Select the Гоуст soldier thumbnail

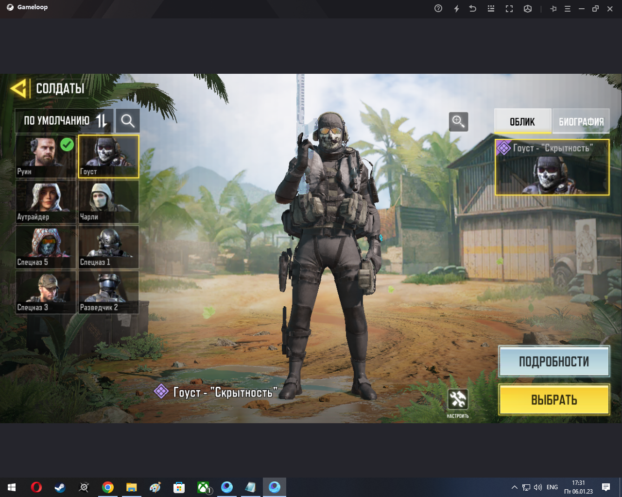point(109,156)
